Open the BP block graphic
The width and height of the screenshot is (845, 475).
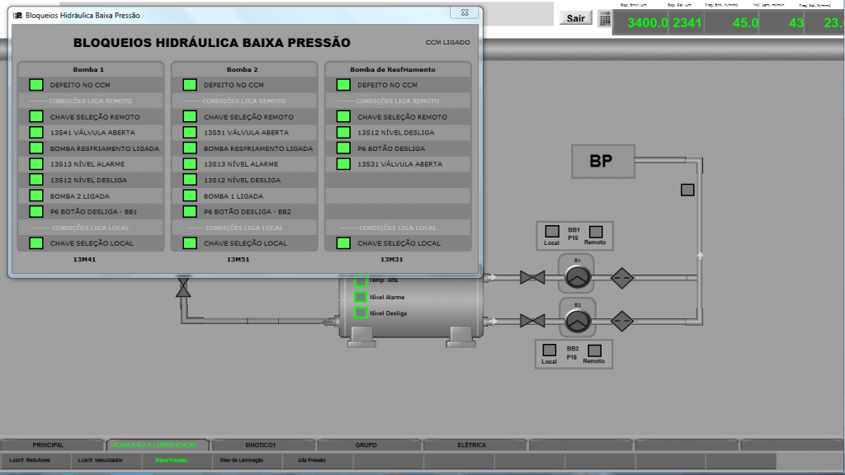(602, 161)
